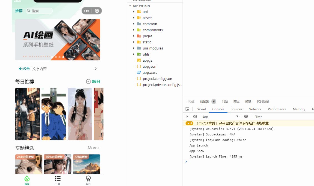Click the common folder icon
Screen dimensions: 314x186
click(139, 24)
